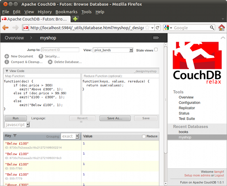Click the site favicon in address bar
The height and width of the screenshot is (186, 227).
pyautogui.click(x=26, y=28)
